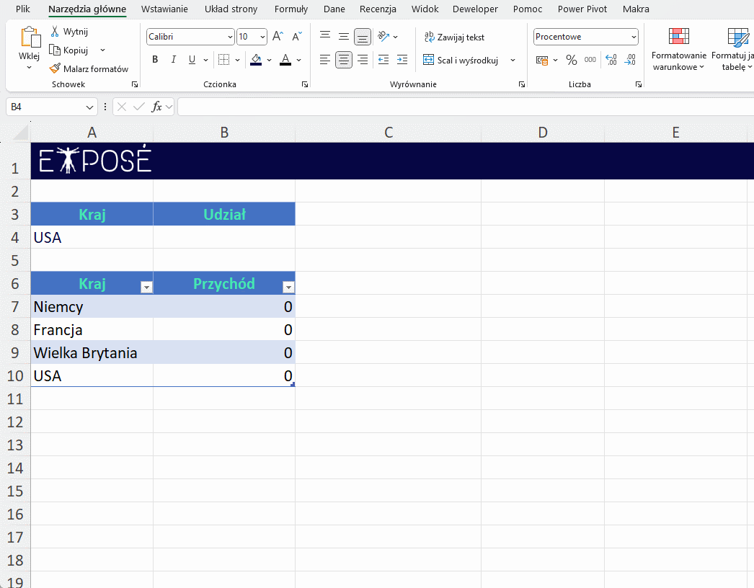Open Schowek group dialog launcher

pos(135,84)
